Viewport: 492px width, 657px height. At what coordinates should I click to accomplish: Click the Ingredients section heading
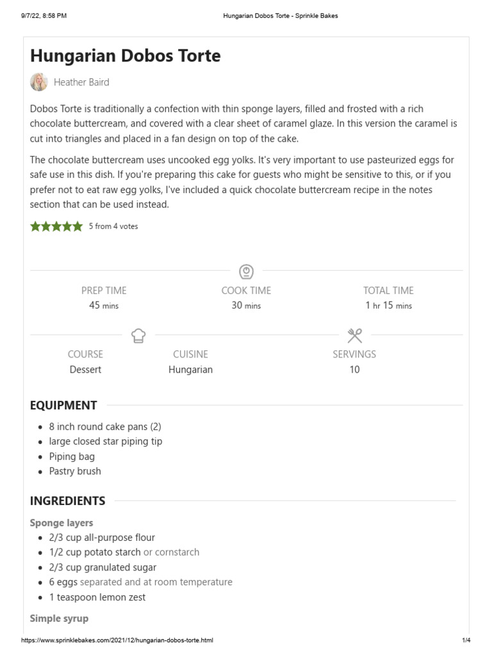[67, 500]
